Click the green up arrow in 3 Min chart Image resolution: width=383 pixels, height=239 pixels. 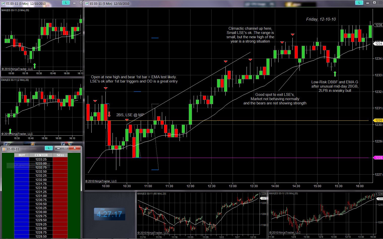pyautogui.click(x=35, y=66)
